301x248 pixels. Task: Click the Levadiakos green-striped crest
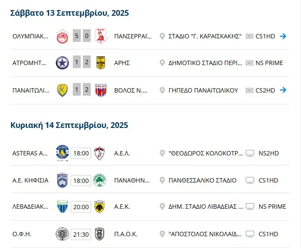[x=63, y=207]
